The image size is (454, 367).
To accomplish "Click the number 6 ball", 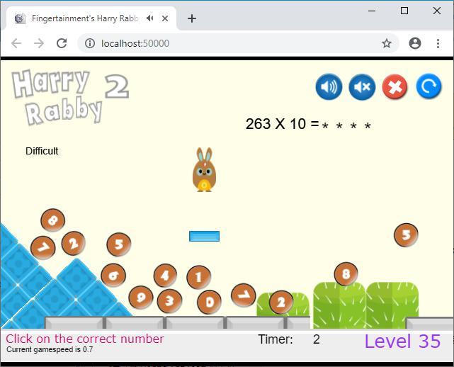I will (x=113, y=275).
